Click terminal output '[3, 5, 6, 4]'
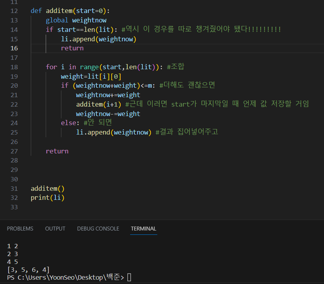Screen dimensions: 324x284 pyautogui.click(x=28, y=270)
